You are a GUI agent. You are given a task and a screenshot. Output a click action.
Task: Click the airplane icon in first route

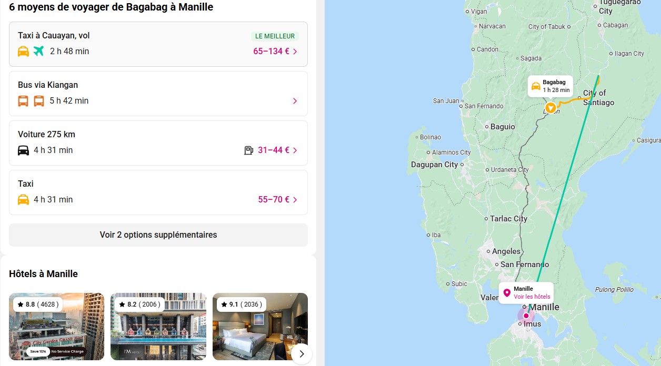pos(38,51)
